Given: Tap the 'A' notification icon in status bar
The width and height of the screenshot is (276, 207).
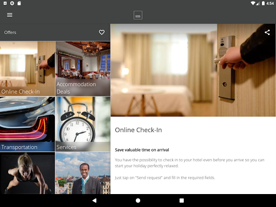Looking at the screenshot, I should coord(5,3).
